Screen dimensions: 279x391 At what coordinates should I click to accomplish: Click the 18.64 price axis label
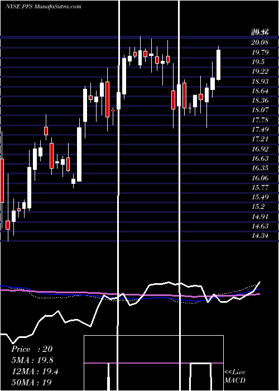pyautogui.click(x=260, y=90)
